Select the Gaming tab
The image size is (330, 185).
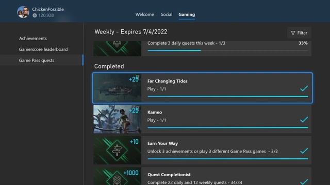click(x=187, y=14)
